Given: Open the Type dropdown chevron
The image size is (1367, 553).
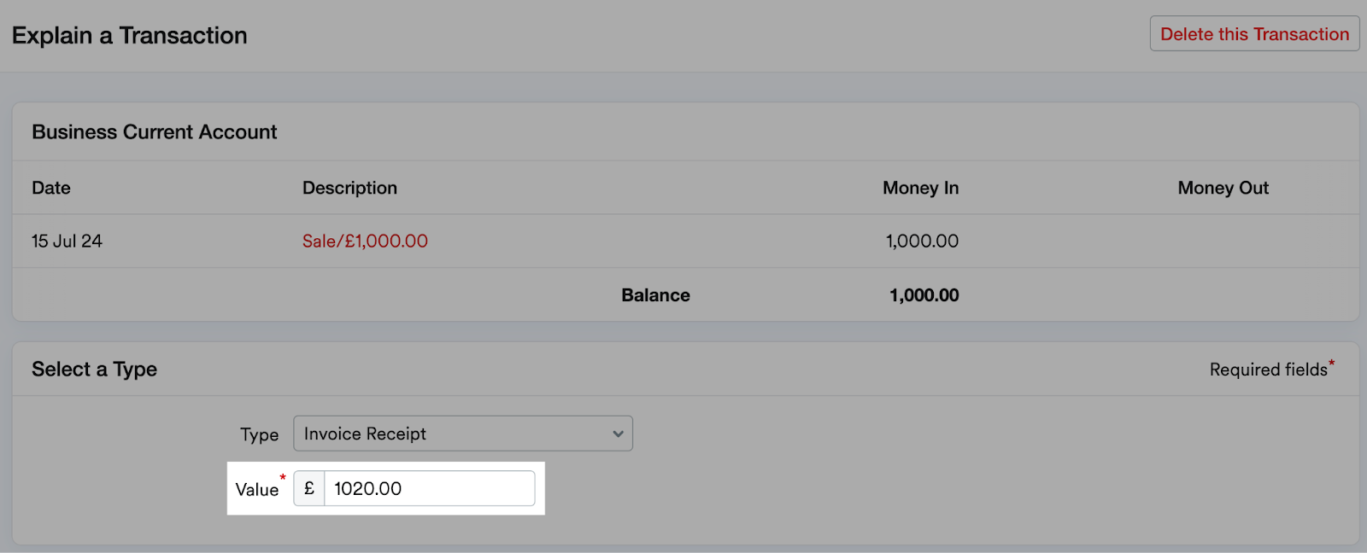Looking at the screenshot, I should [x=617, y=434].
